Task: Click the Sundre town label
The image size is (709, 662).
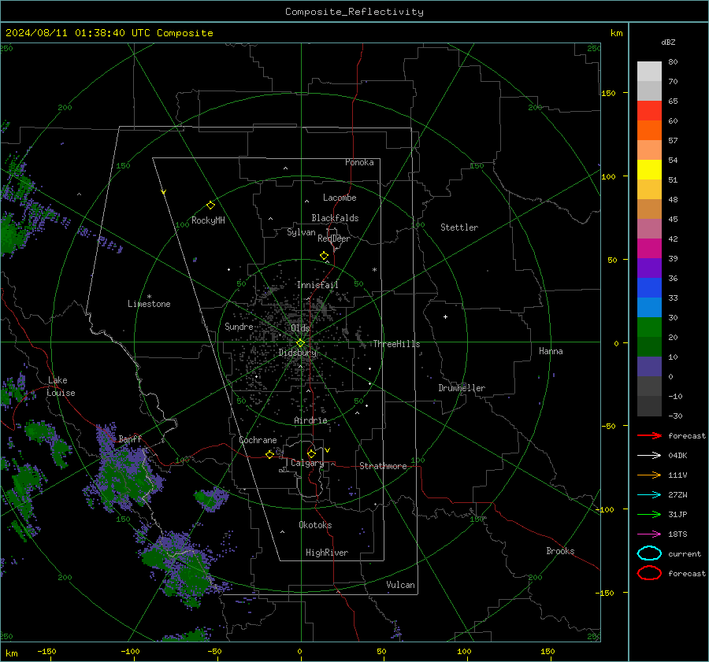Action: (239, 327)
